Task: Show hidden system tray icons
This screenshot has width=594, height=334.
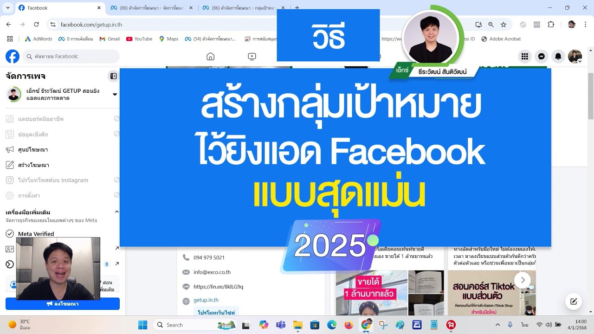Action: (x=497, y=325)
